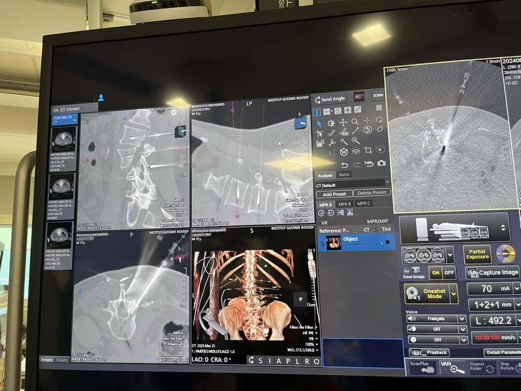Select the line distance tool

[x=355, y=131]
